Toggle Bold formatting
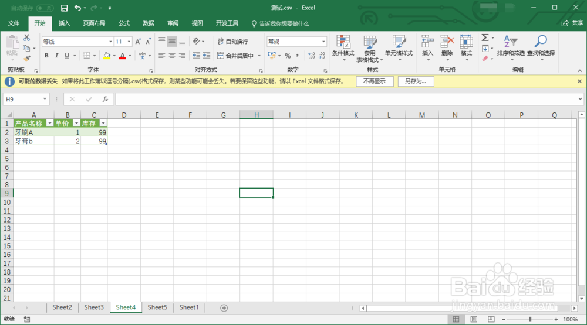587x325 pixels. pyautogui.click(x=46, y=56)
